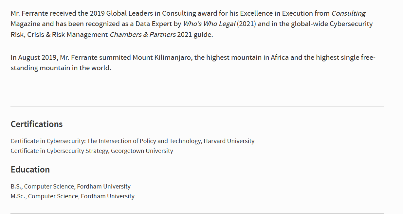403x214 pixels.
Task: Click the italic Consulting magazine name
Action: (x=349, y=14)
